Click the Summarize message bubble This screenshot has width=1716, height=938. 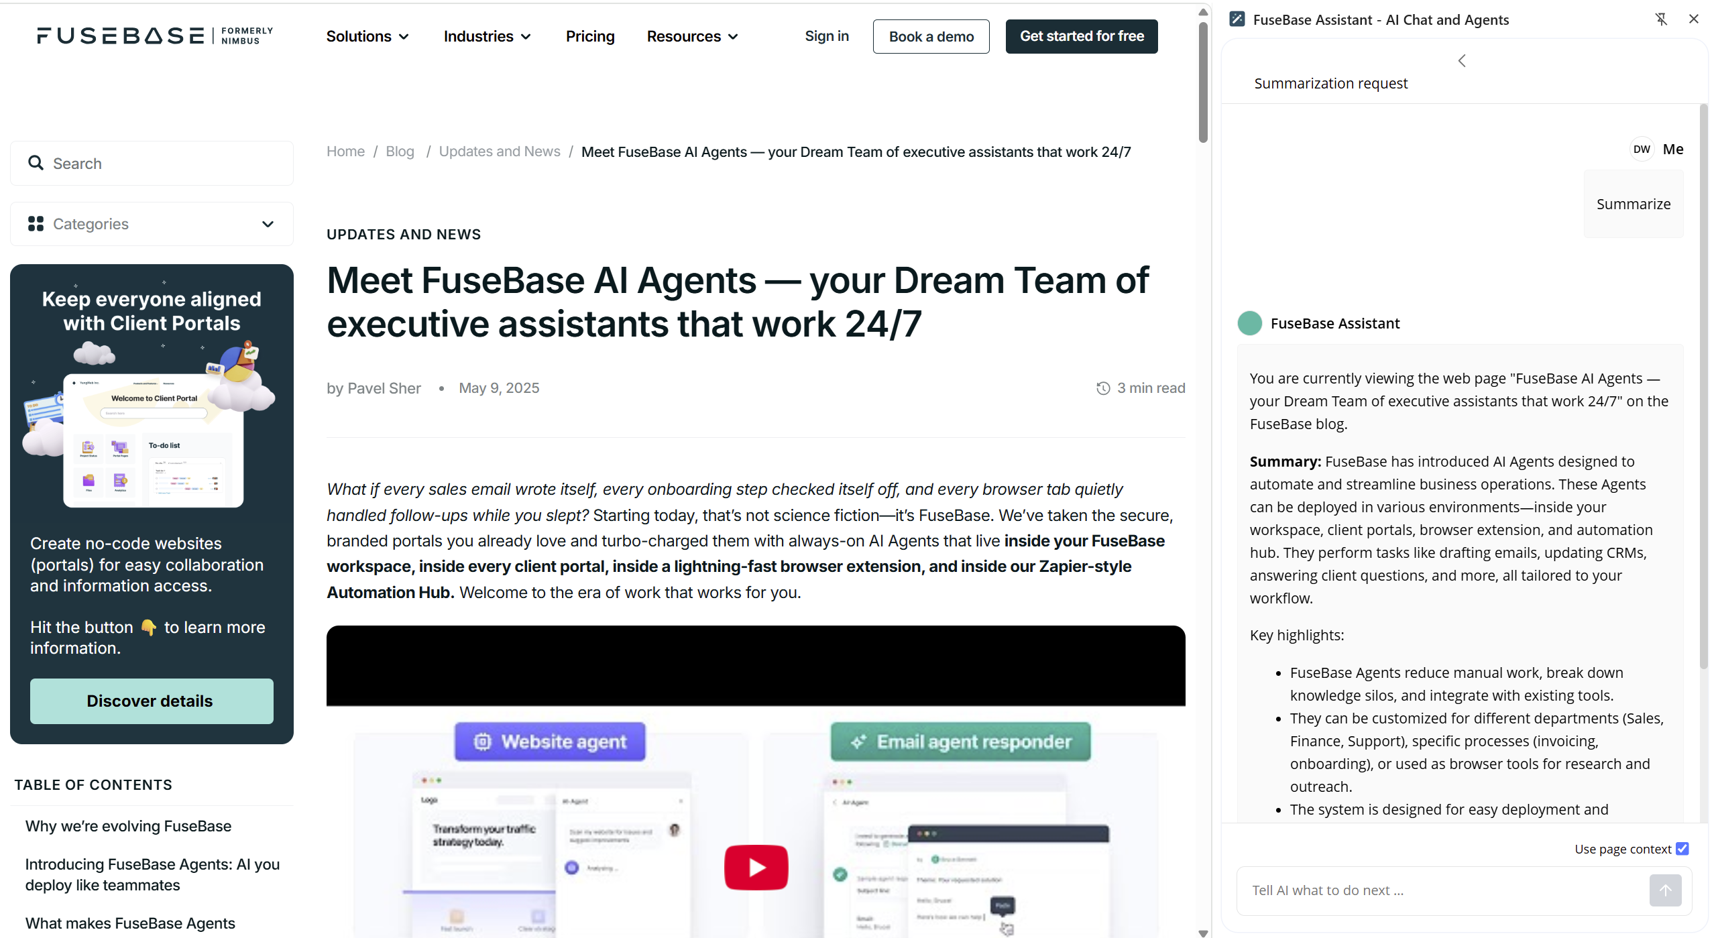point(1634,204)
